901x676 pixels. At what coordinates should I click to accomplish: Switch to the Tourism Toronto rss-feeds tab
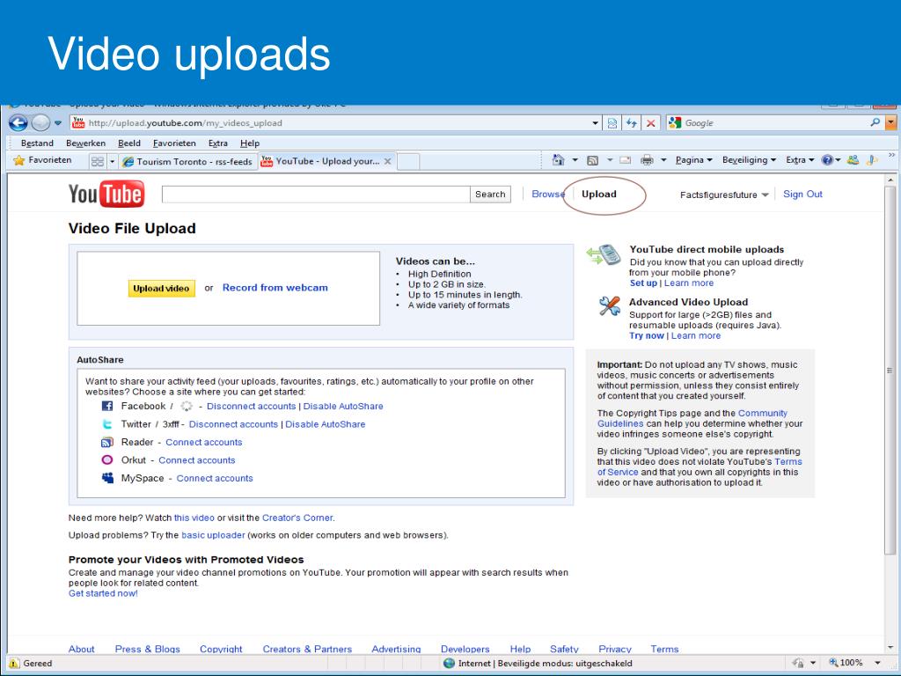pyautogui.click(x=187, y=161)
